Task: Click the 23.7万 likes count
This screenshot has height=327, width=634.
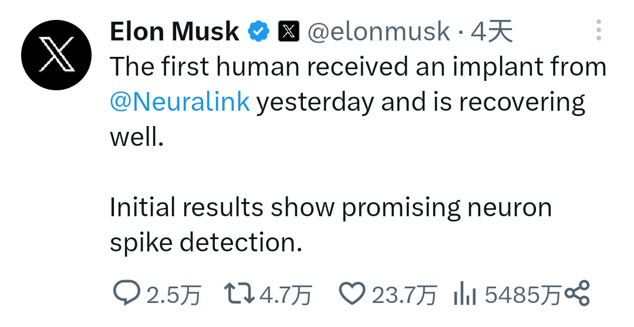Action: tap(404, 295)
